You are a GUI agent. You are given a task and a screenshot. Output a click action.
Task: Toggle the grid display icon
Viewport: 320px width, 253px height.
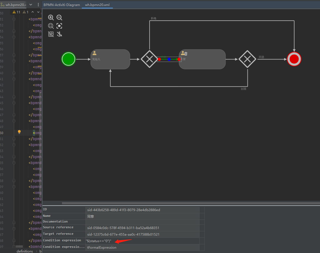pyautogui.click(x=51, y=34)
